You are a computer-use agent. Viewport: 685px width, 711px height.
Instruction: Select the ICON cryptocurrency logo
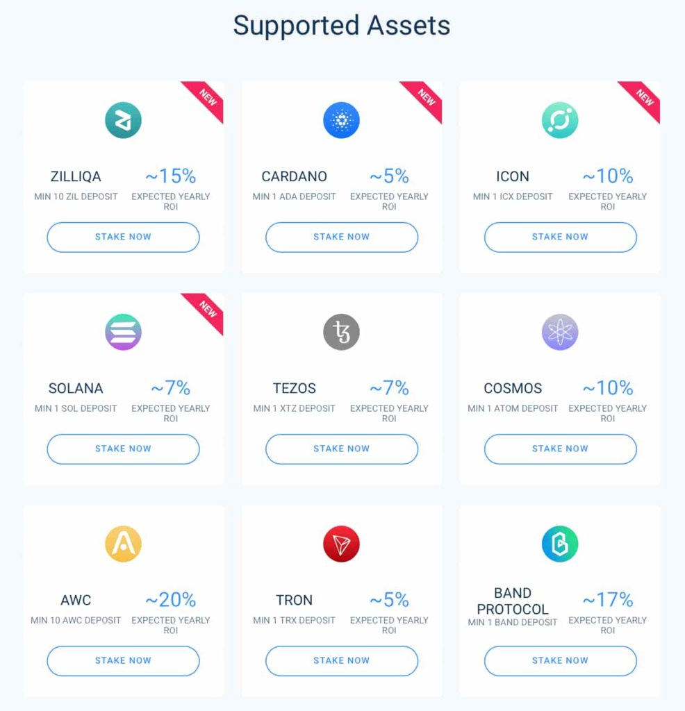pyautogui.click(x=560, y=119)
